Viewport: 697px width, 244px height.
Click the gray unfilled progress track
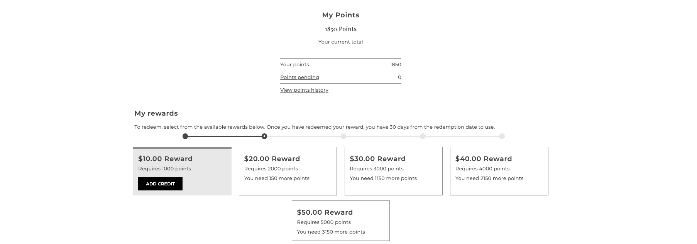tap(382, 136)
